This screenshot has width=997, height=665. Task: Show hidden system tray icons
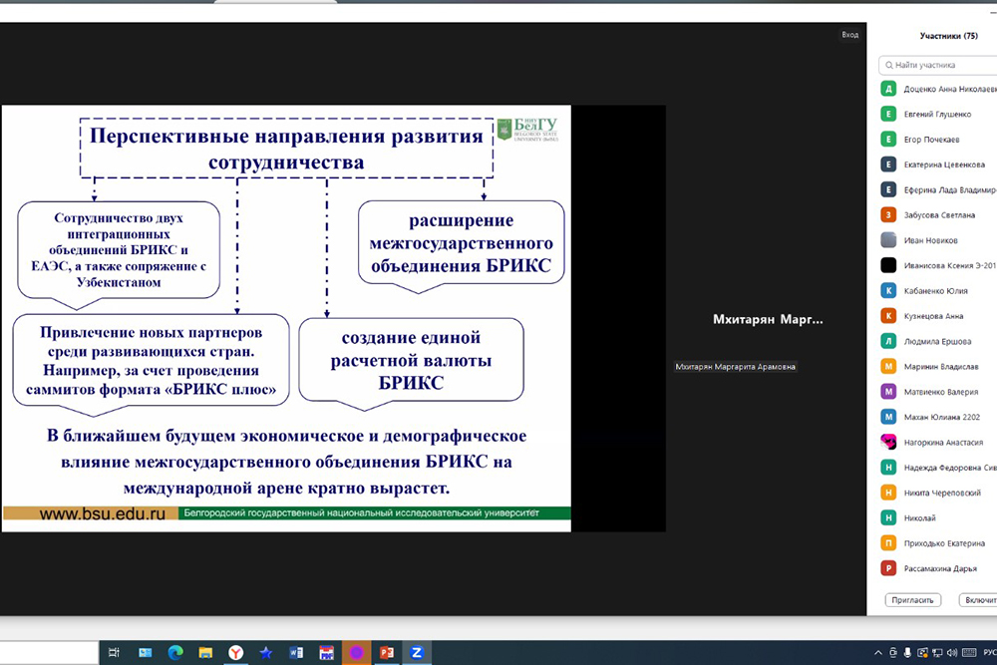pyautogui.click(x=878, y=653)
